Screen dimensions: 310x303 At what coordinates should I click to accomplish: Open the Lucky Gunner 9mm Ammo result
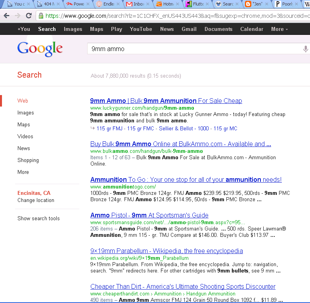166,101
